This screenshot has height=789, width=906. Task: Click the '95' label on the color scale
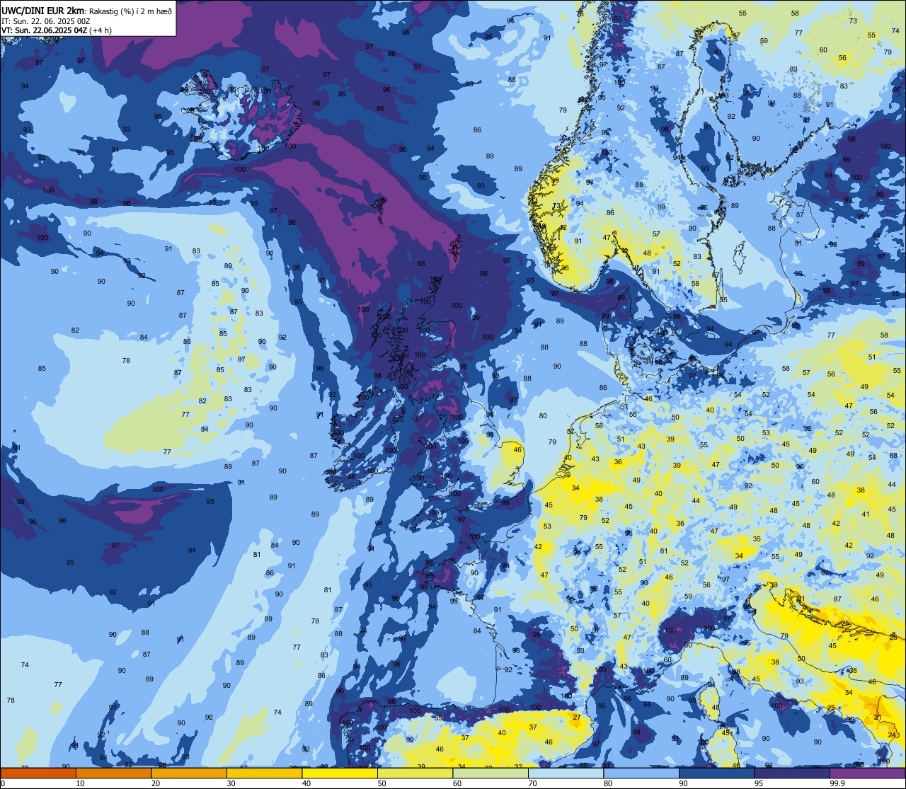759,783
